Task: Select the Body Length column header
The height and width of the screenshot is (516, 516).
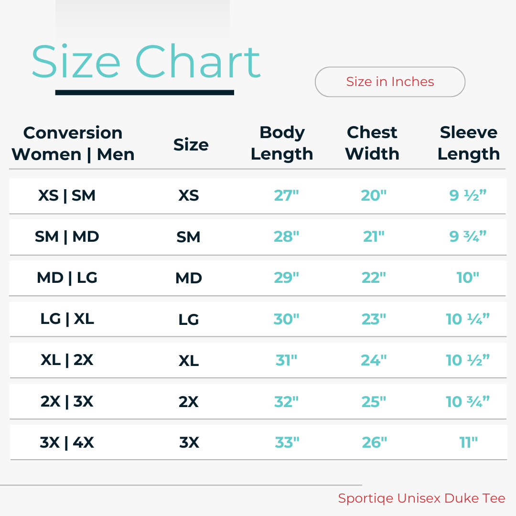Action: coord(282,143)
